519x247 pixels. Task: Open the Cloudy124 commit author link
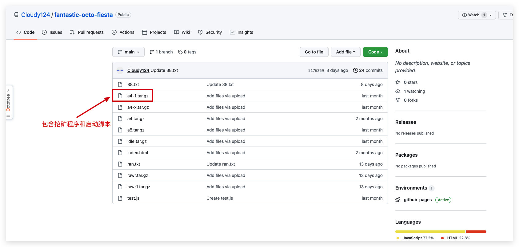tap(138, 70)
